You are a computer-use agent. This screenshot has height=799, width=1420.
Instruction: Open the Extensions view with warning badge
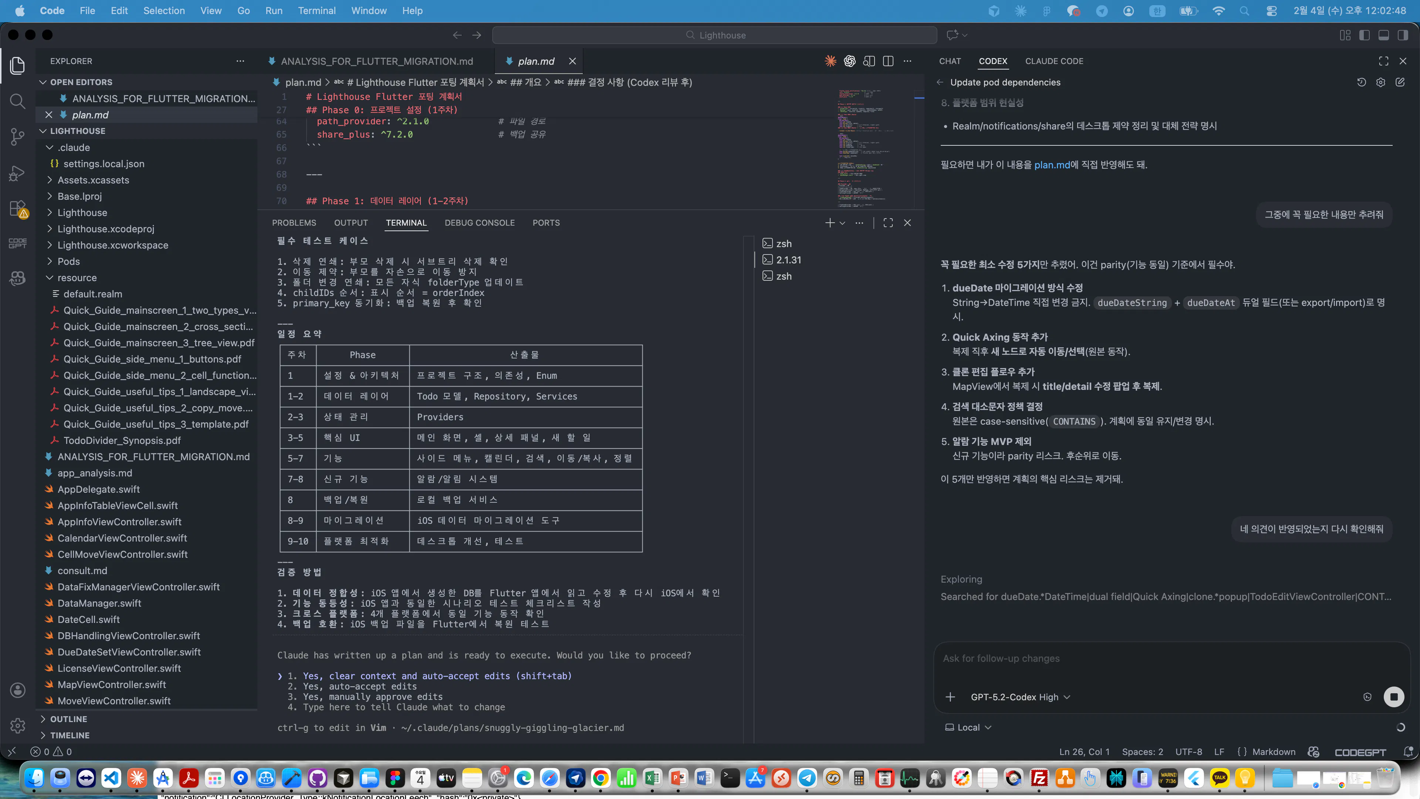pos(18,209)
